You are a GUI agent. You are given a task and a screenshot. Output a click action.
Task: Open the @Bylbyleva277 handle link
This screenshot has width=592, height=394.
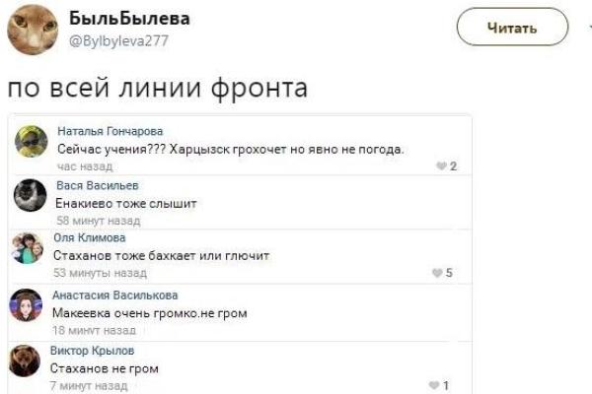(118, 42)
